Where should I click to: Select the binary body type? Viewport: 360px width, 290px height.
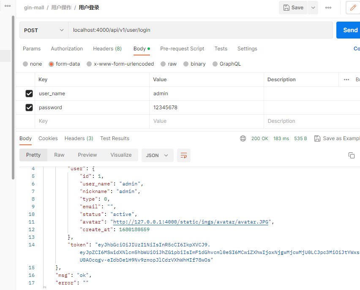click(x=194, y=64)
